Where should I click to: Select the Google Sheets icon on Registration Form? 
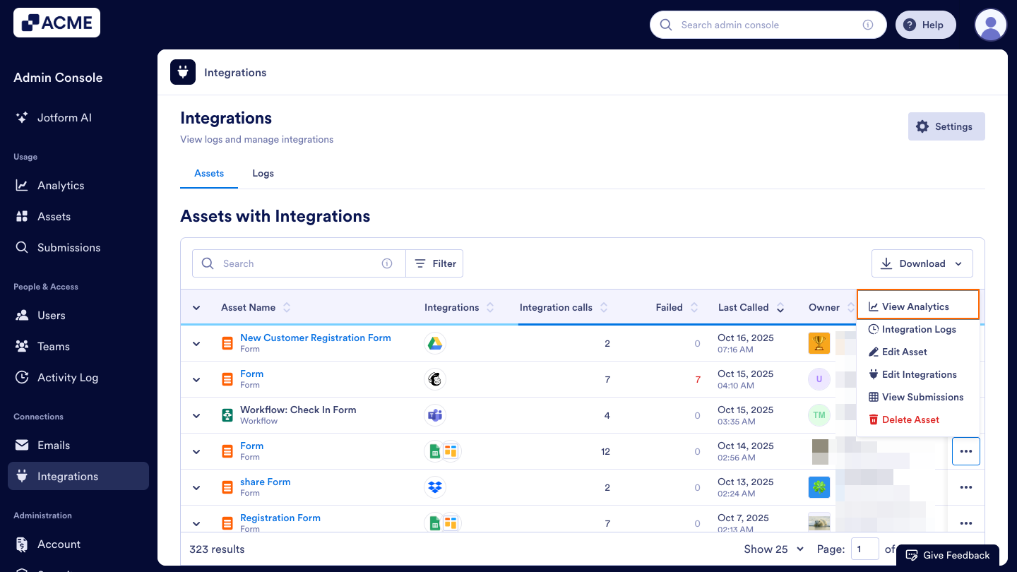[x=435, y=523]
